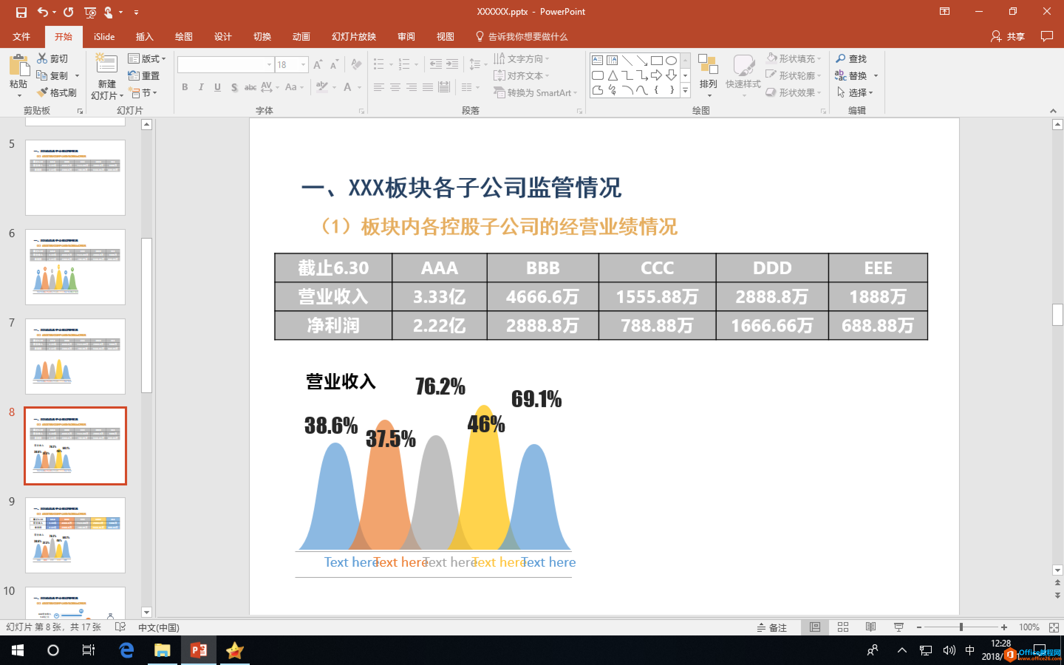Toggle Italic formatting button
1064x665 pixels.
[x=201, y=87]
